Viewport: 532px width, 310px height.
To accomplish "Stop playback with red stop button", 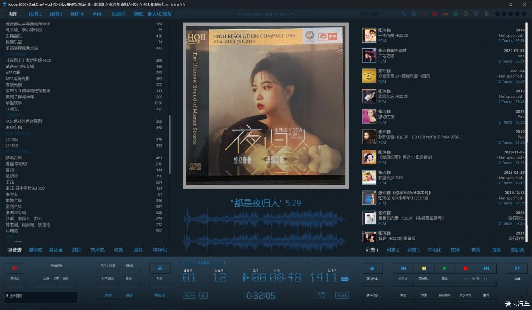I will coord(465,268).
